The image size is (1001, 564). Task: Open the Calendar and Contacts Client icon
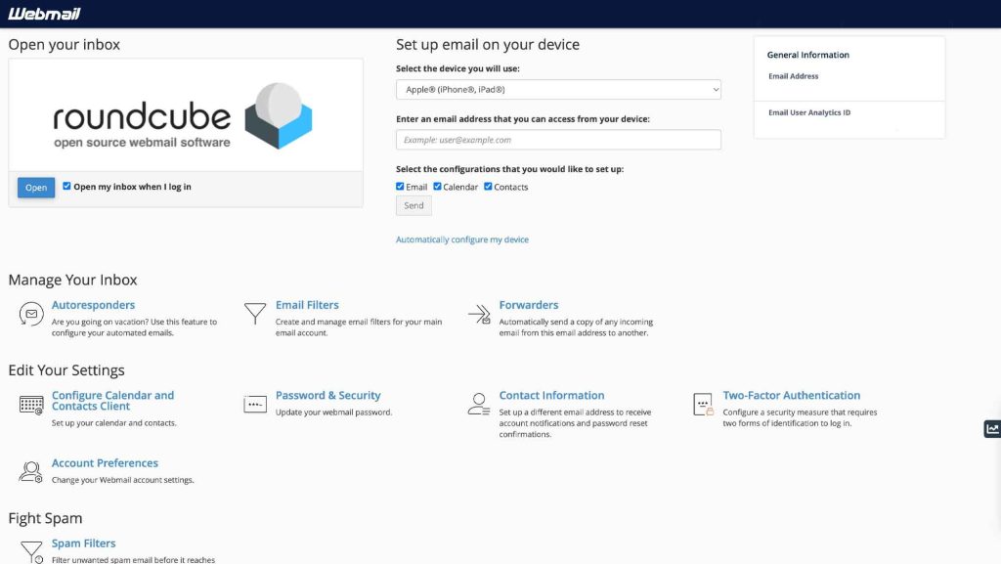tap(30, 404)
